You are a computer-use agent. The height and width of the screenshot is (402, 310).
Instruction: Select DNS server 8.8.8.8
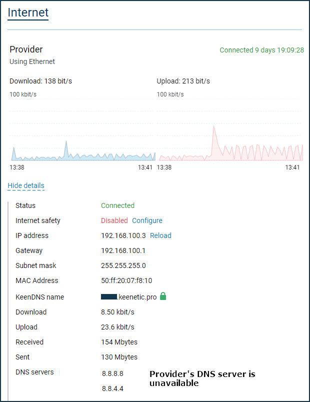[x=112, y=373]
